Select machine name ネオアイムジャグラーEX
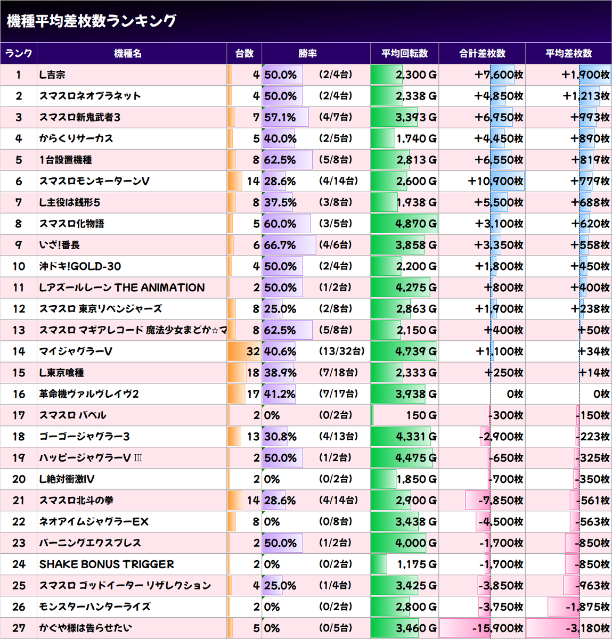 pyautogui.click(x=94, y=522)
